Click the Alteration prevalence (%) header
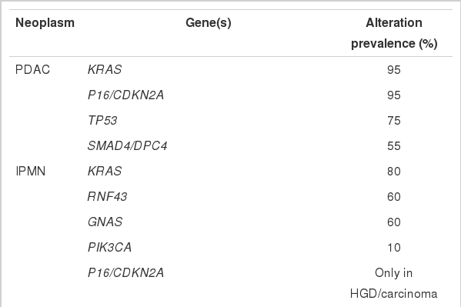Screen dimensions: 461x307 click(x=394, y=33)
